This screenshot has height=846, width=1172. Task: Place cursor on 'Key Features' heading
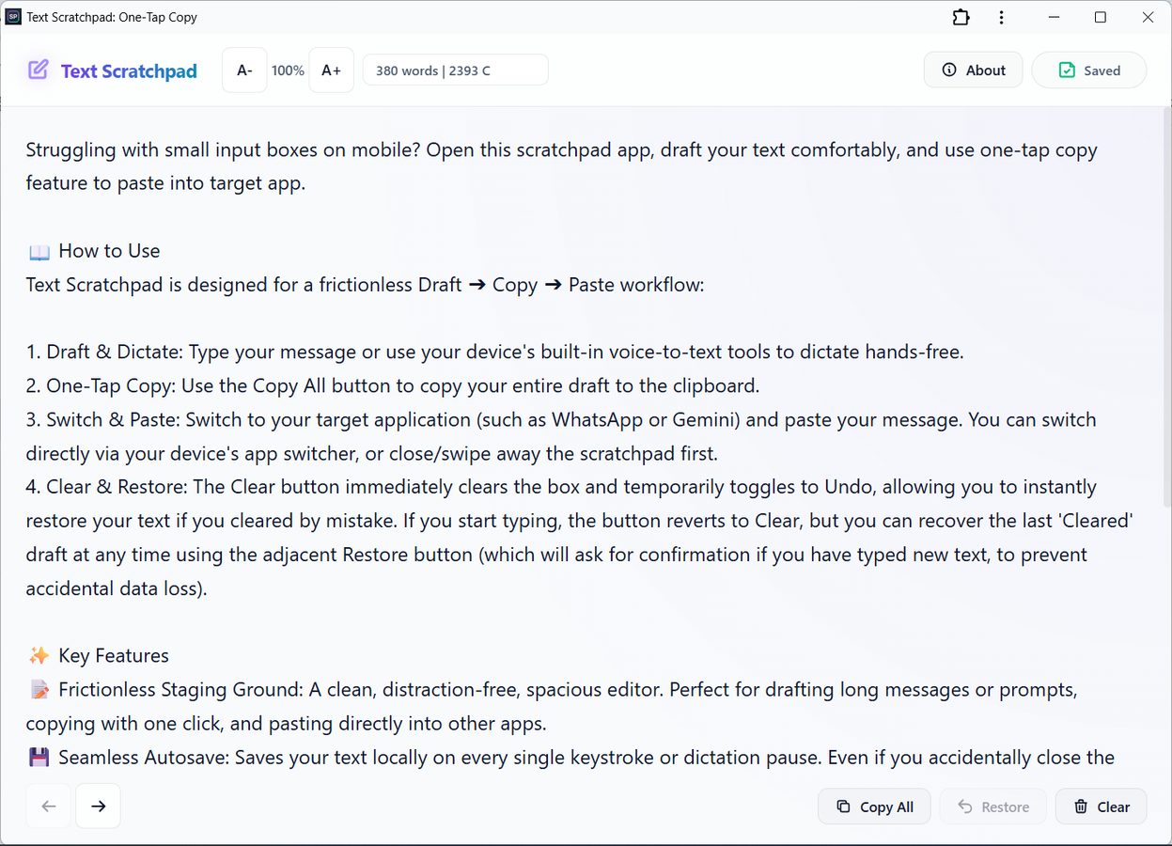(114, 656)
